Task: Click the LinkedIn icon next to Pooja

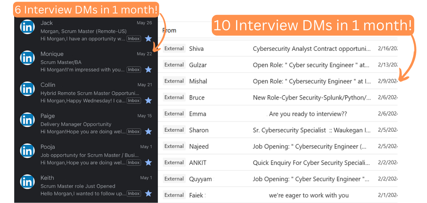Action: tap(27, 151)
